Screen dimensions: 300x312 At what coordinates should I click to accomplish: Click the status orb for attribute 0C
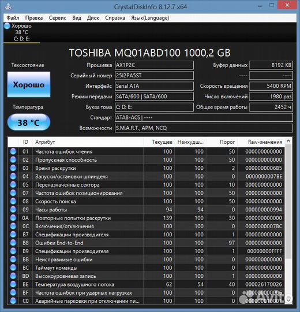13,226
